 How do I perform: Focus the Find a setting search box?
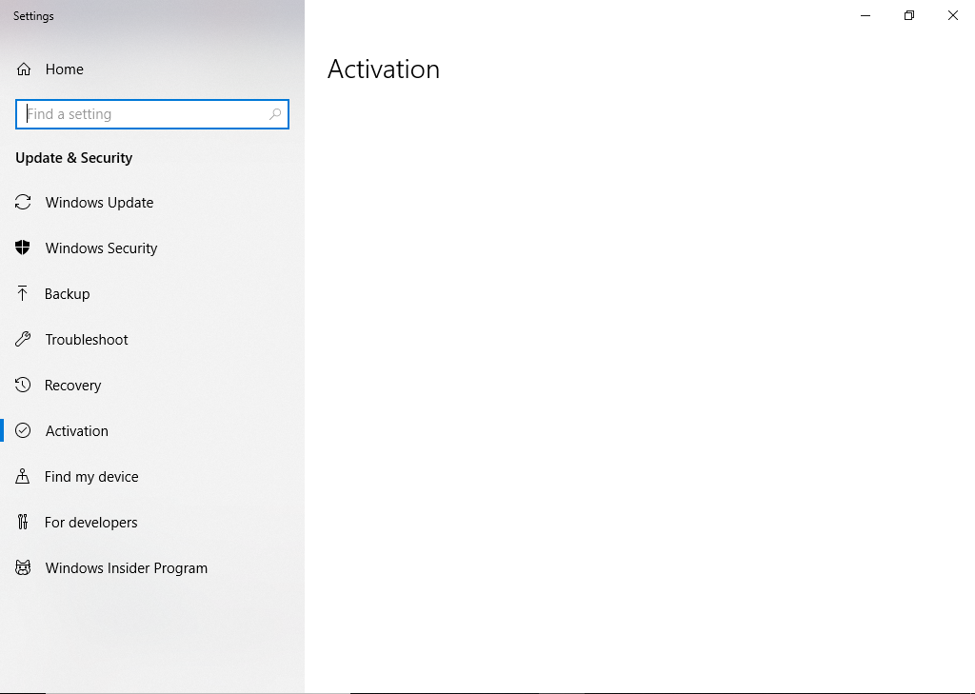152,114
